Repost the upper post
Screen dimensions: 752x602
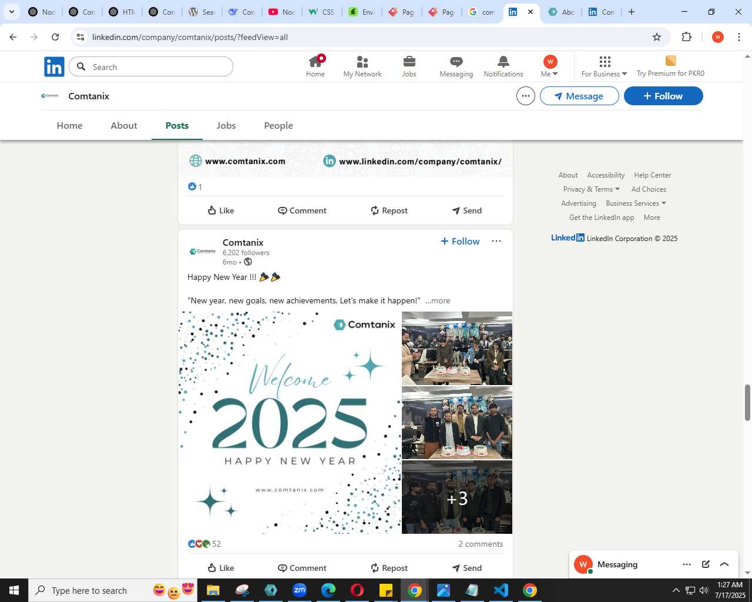(389, 210)
